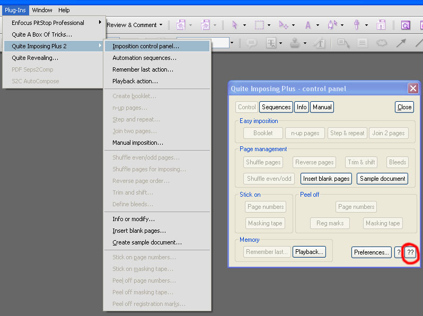Open dropdown beside move selection tool
The height and width of the screenshot is (316, 423).
293,25
